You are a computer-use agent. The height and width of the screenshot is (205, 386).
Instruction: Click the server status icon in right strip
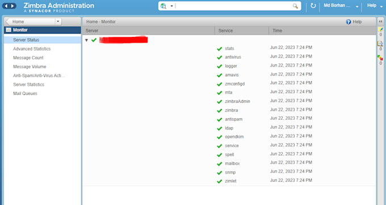(380, 58)
